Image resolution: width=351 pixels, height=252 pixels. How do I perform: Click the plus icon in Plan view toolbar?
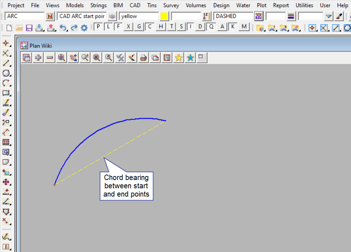[x=38, y=58]
